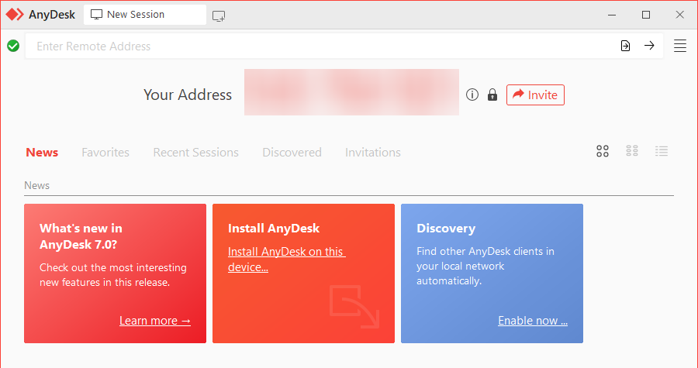
Task: Go to the Invitations tab
Action: pyautogui.click(x=373, y=153)
